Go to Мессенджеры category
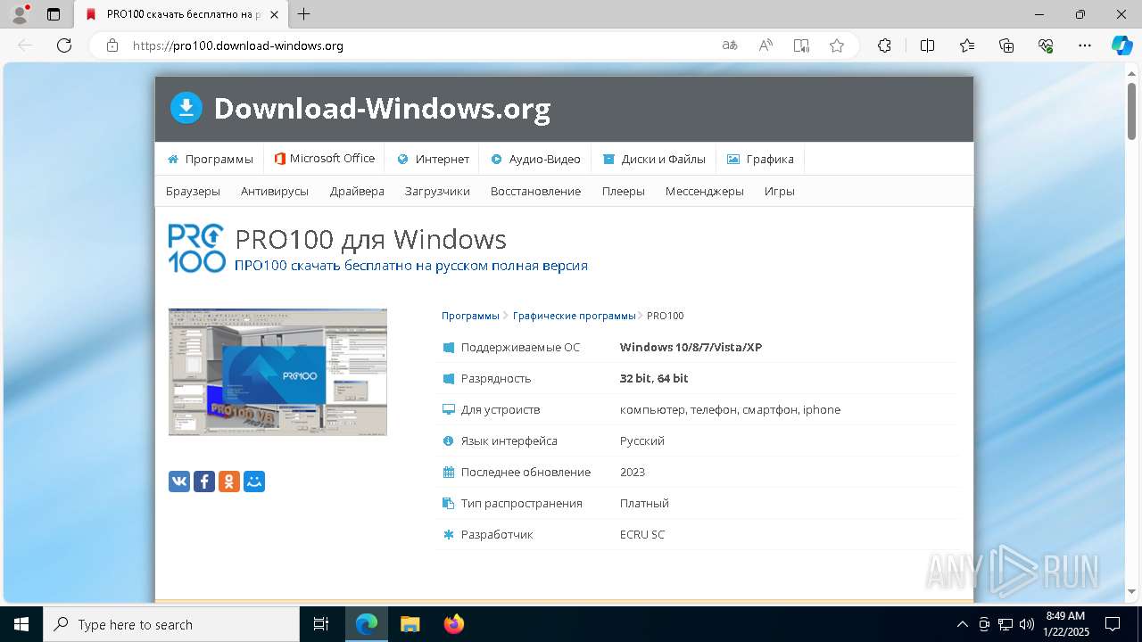Image resolution: width=1142 pixels, height=642 pixels. (x=704, y=191)
